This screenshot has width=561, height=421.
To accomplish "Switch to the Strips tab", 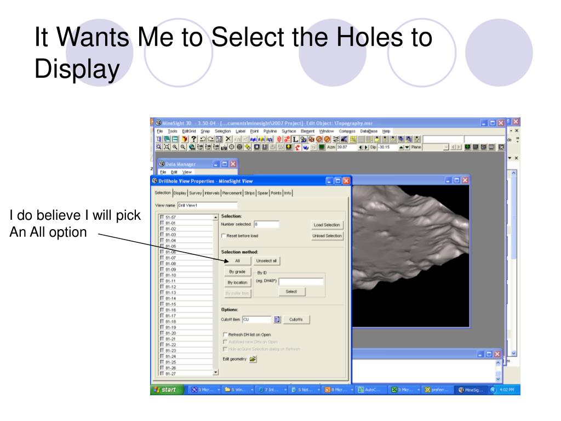I will coord(250,193).
